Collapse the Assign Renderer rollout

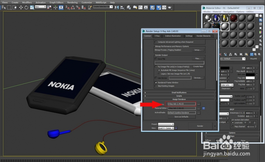point(179,99)
